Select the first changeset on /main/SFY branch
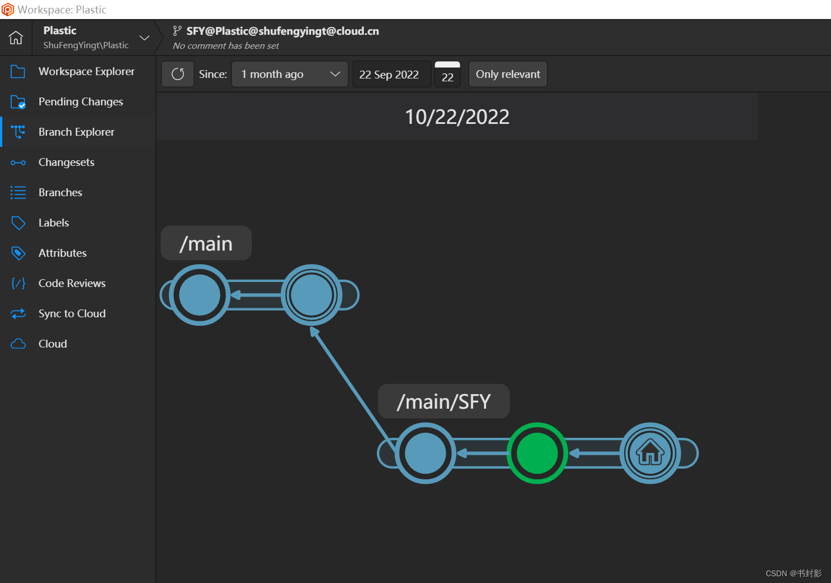The width and height of the screenshot is (831, 583). point(426,453)
